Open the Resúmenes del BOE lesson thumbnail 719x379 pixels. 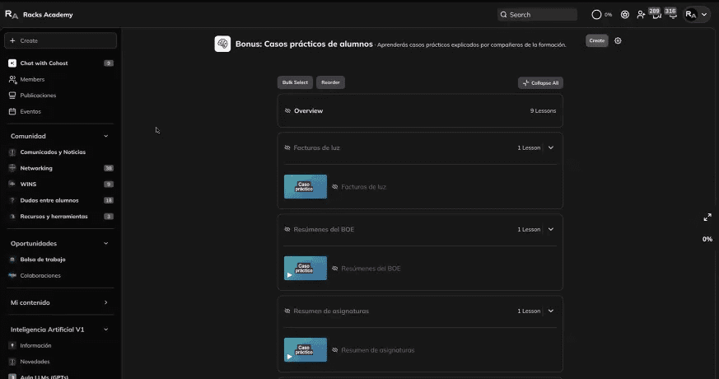click(305, 268)
